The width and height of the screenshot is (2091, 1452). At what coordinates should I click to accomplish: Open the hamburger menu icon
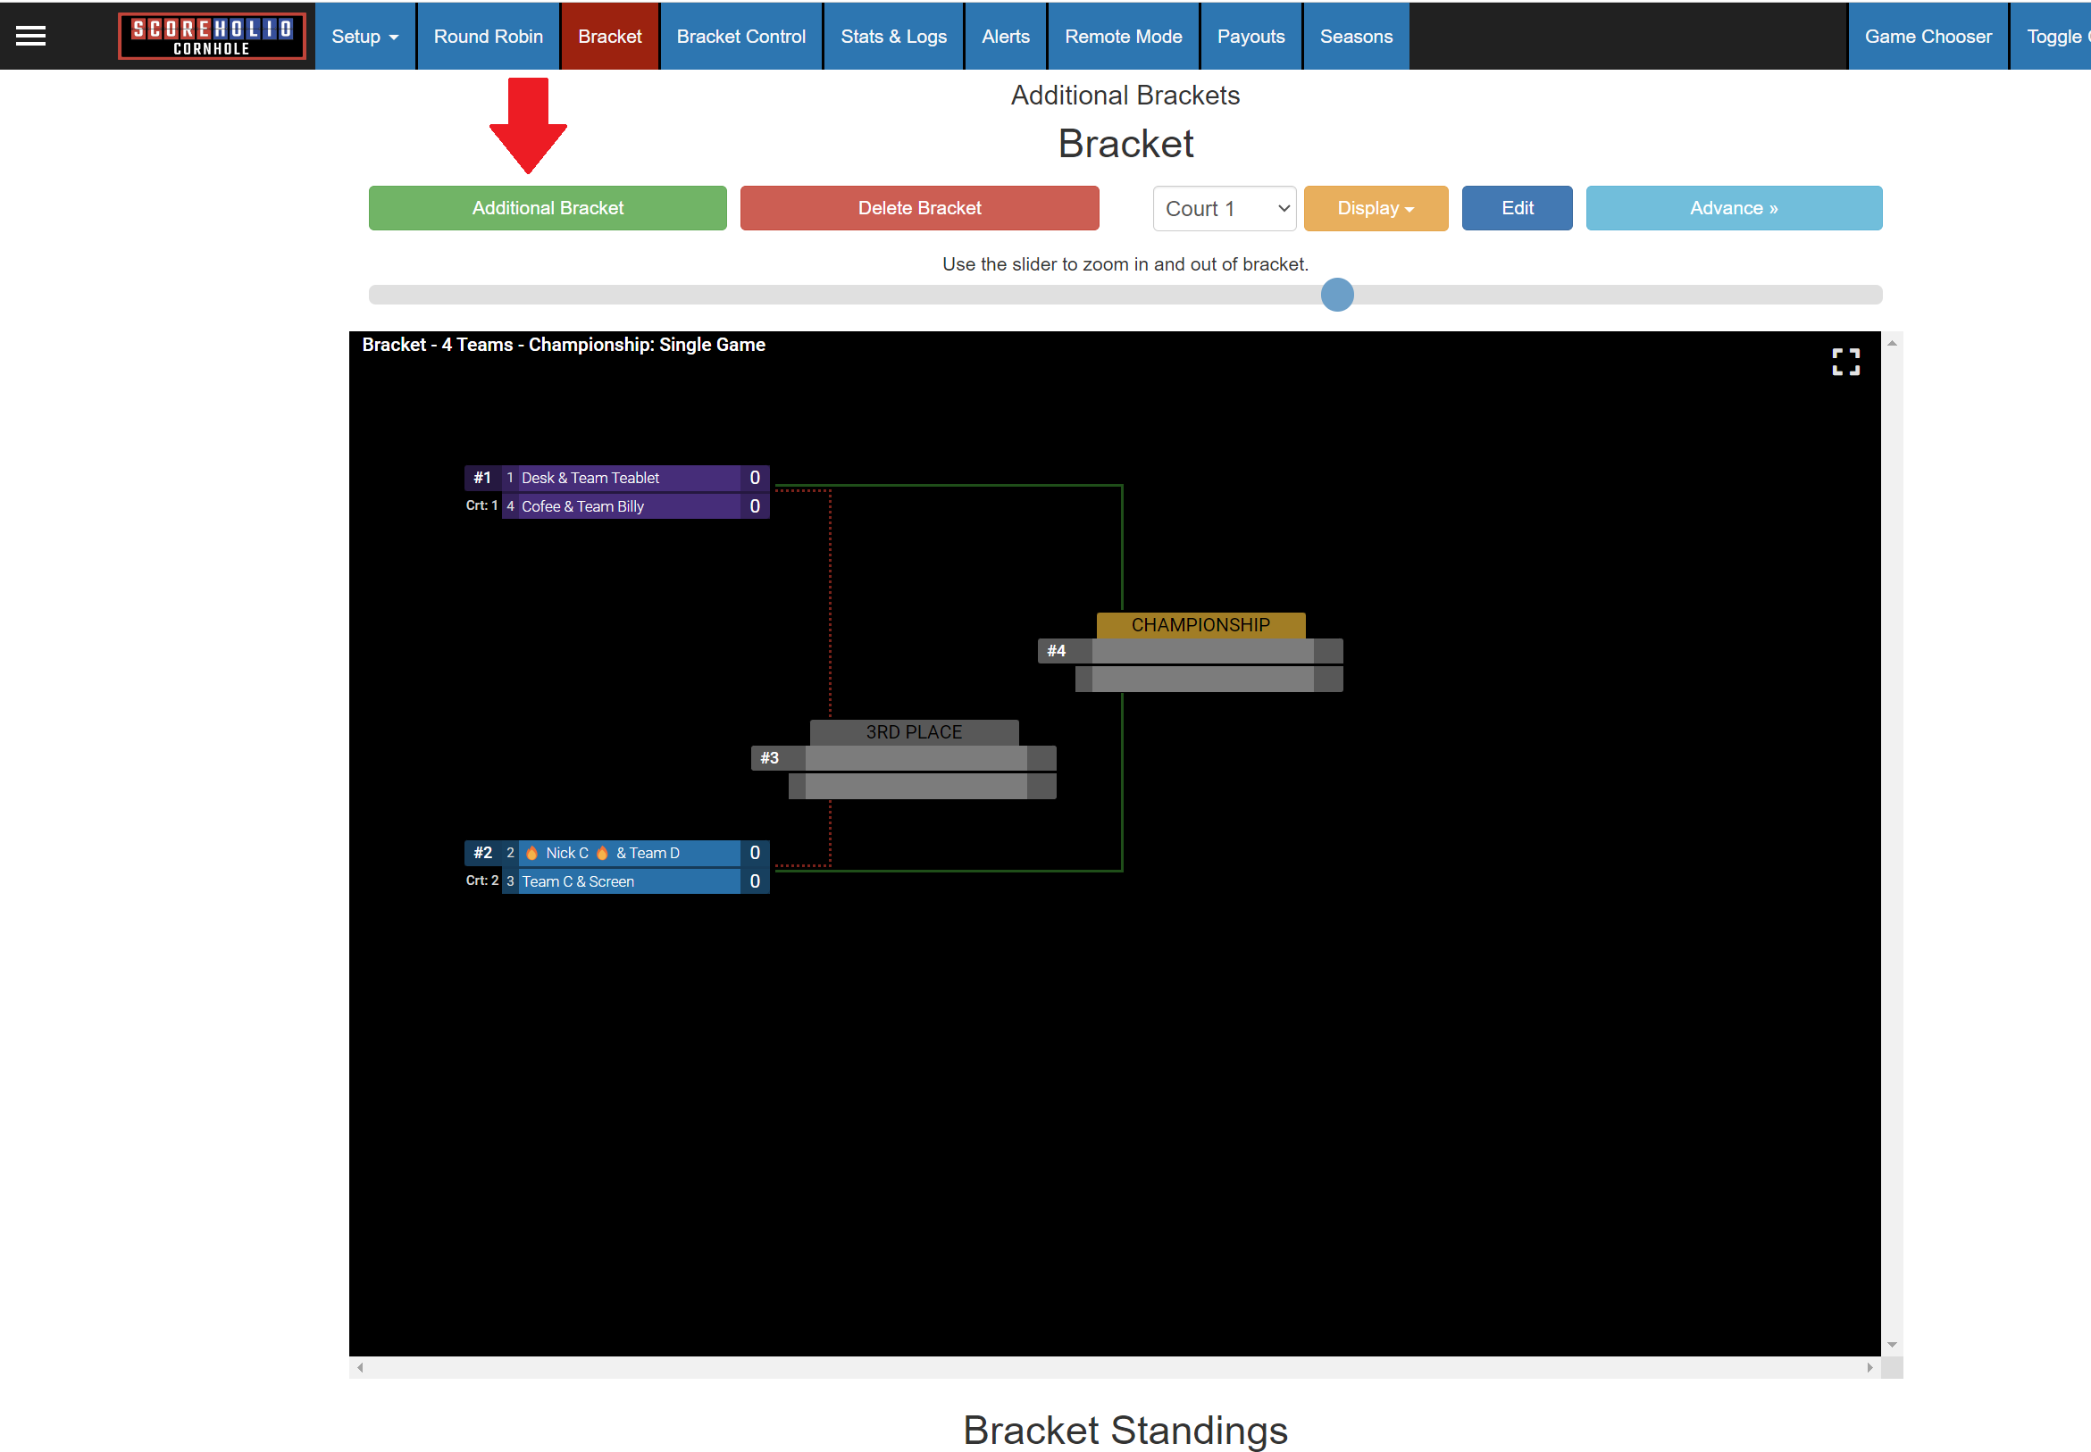[x=30, y=36]
